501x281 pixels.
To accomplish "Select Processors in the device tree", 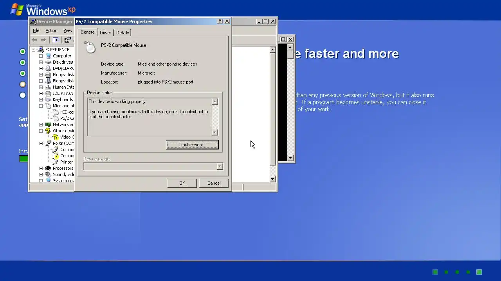I will [63, 168].
